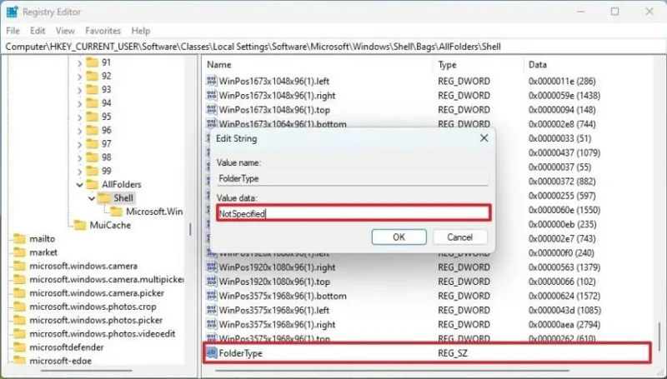Expand the 95 key
This screenshot has width=667, height=379.
coord(79,117)
